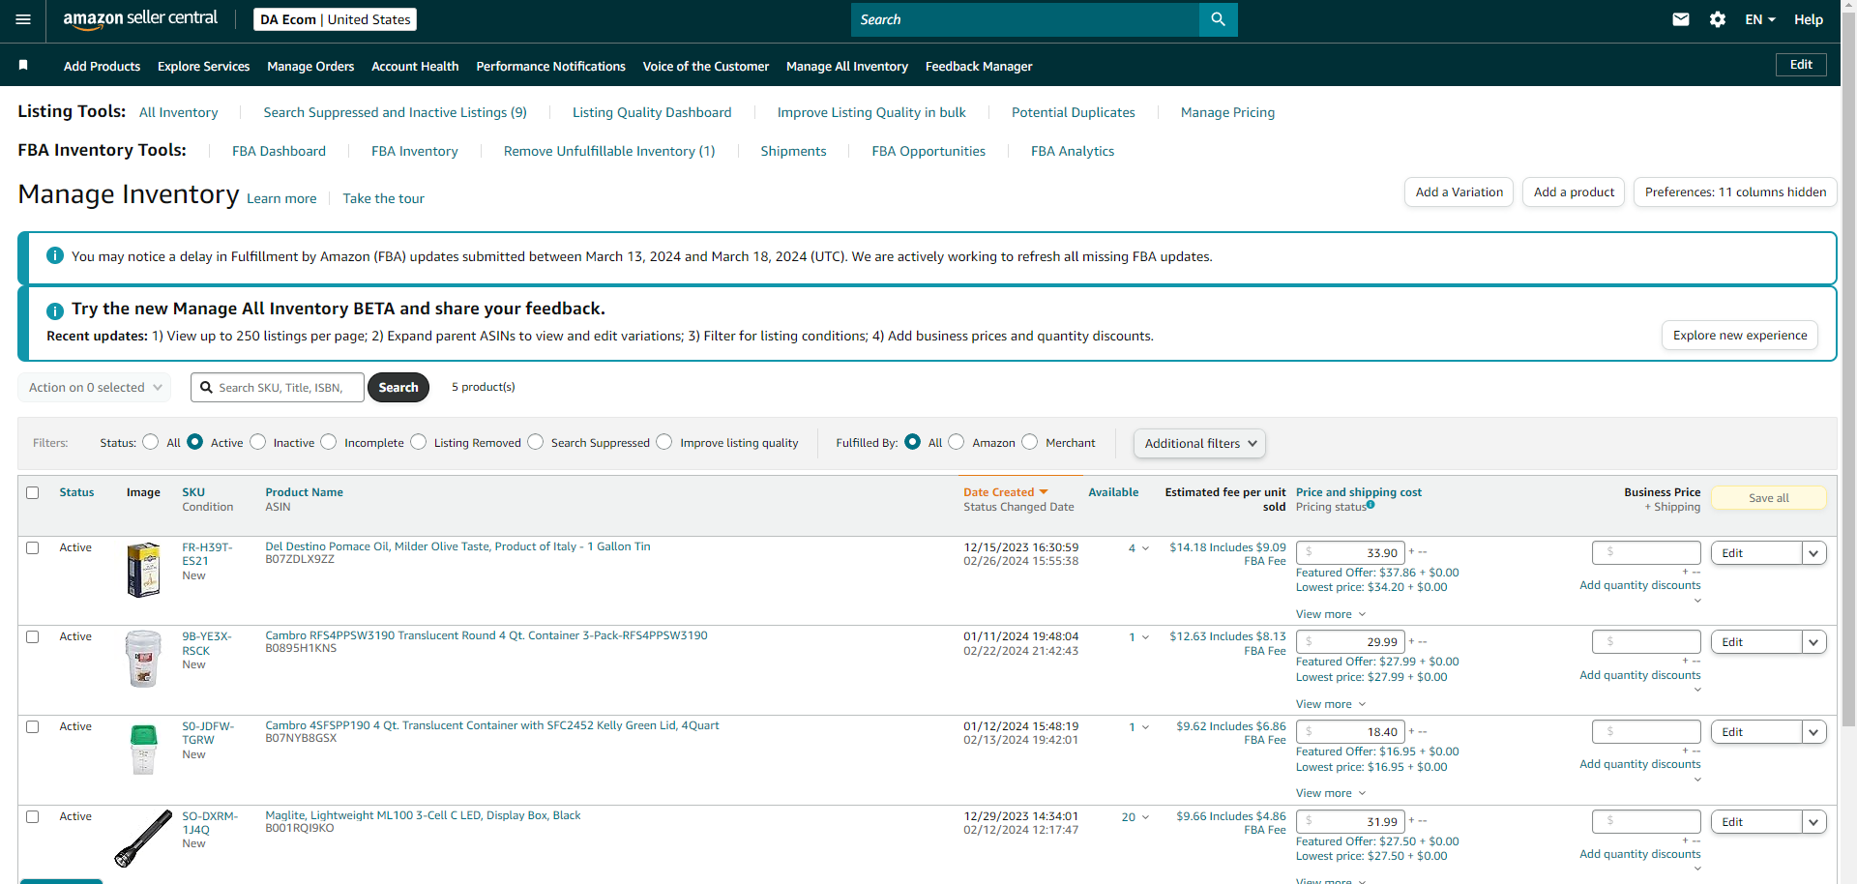Viewport: 1857px width, 884px height.
Task: Select the Incomplete status radio button
Action: point(329,442)
